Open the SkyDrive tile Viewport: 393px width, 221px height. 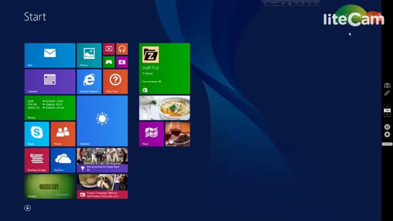[x=63, y=160]
